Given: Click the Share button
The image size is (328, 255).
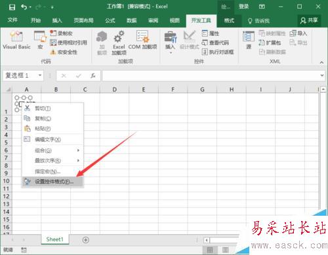Looking at the screenshot, I should pyautogui.click(x=309, y=20).
